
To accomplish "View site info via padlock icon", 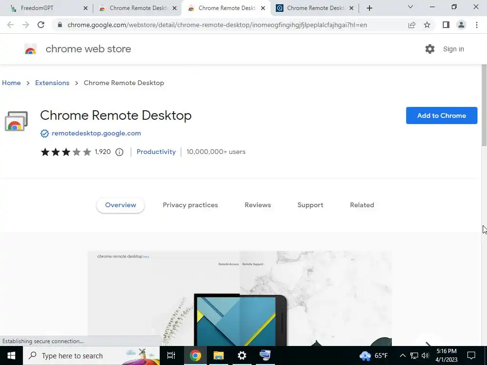I will tap(59, 25).
